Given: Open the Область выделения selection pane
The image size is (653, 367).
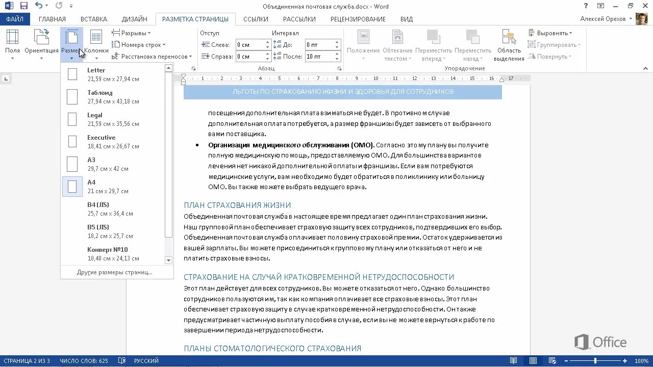Looking at the screenshot, I should pyautogui.click(x=509, y=45).
